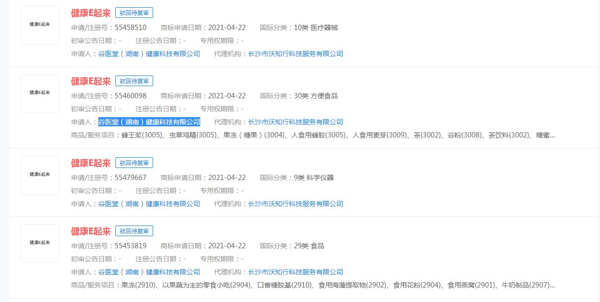Screen dimensions: 600x302
Task: Open applicant 谷医堂 link in 29类 食品 entry
Action: tap(149, 272)
